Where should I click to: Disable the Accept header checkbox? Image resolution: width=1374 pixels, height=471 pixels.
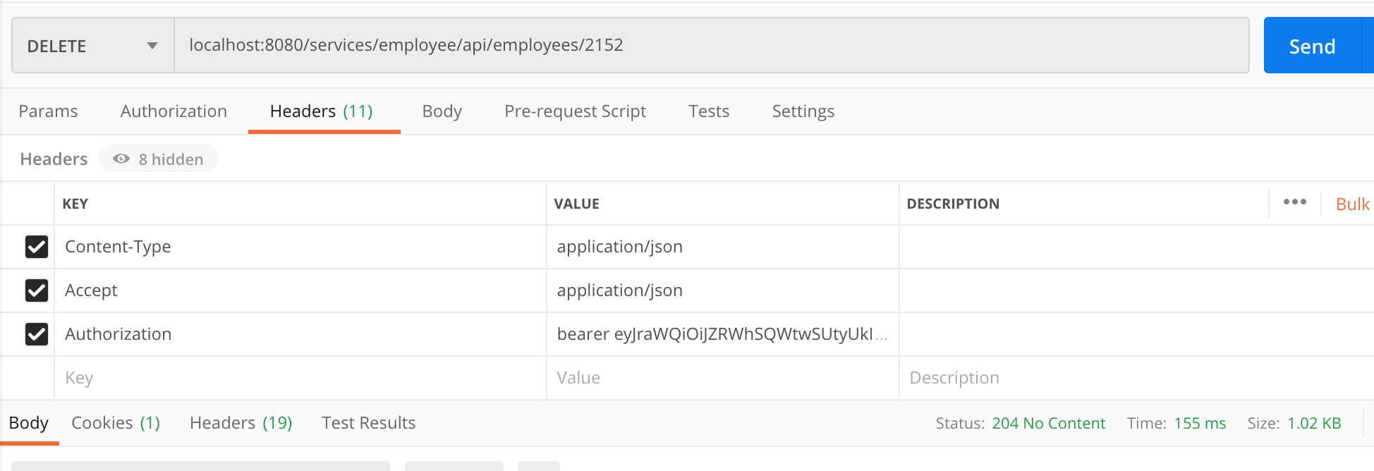(37, 290)
